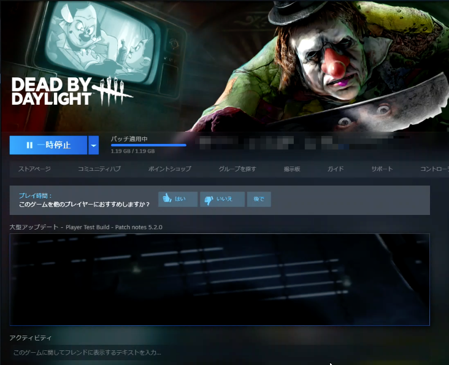Go to コミュニティハブ

pyautogui.click(x=99, y=169)
